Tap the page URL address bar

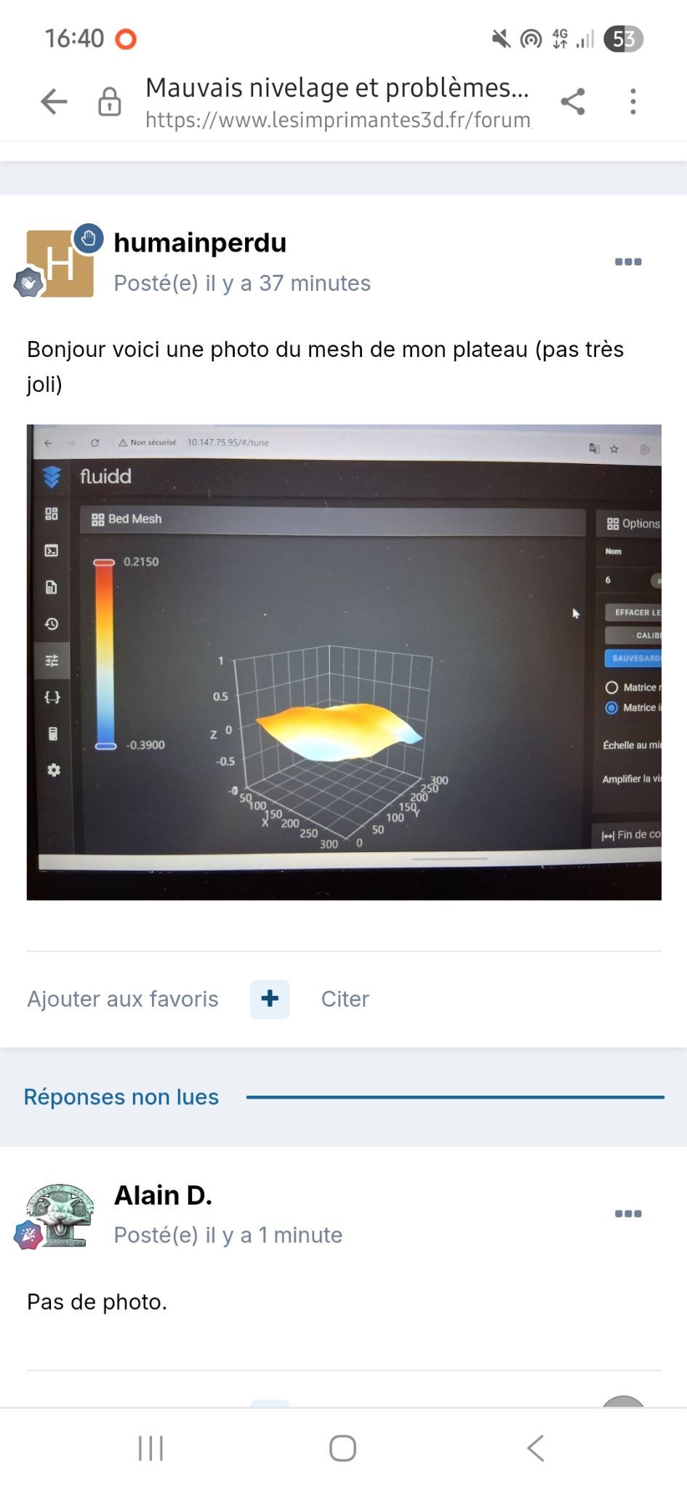pyautogui.click(x=338, y=102)
